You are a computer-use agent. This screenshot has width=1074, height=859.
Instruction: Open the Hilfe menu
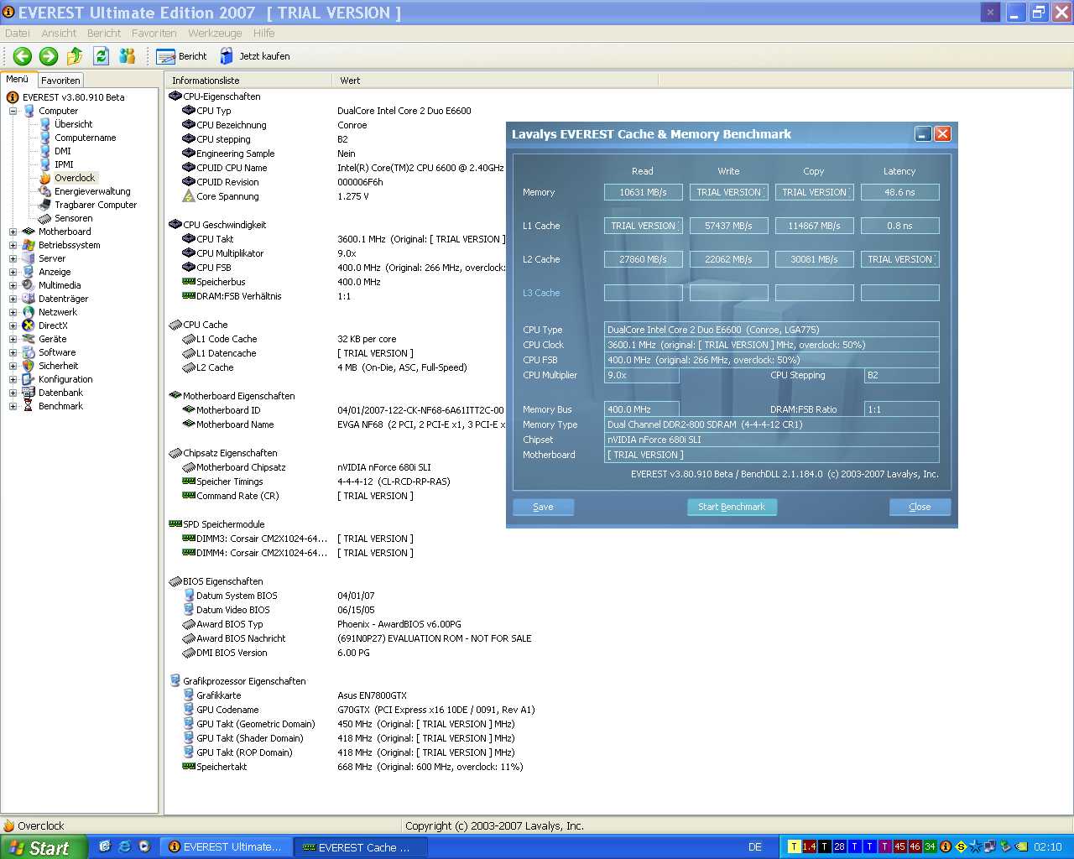[264, 34]
